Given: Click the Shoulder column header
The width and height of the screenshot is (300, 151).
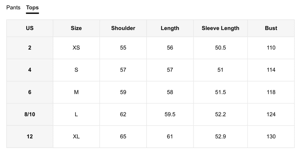Looking at the screenshot, I should pos(123,28).
